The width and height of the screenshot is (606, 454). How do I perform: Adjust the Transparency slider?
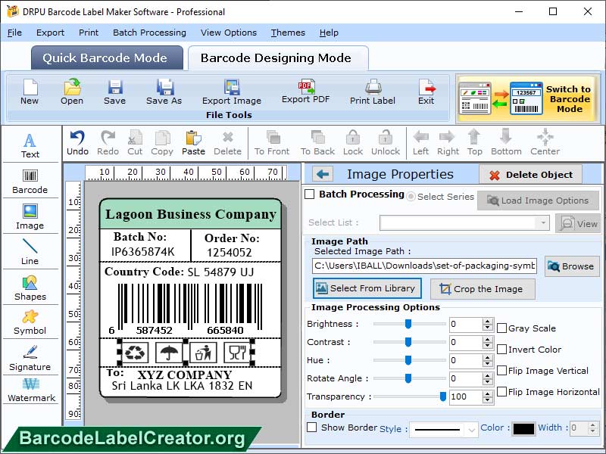(x=442, y=395)
